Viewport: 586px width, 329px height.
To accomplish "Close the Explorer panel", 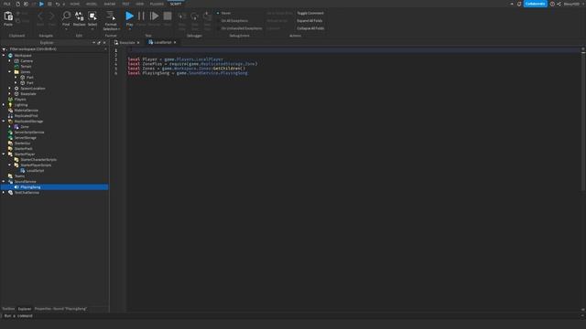I will [x=104, y=43].
